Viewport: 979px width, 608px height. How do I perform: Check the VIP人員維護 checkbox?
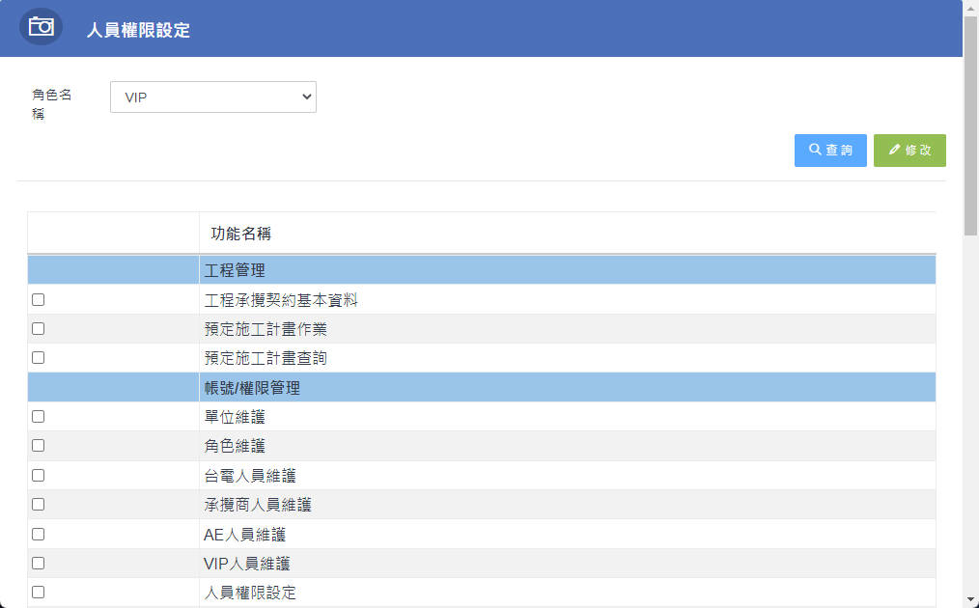tap(38, 563)
